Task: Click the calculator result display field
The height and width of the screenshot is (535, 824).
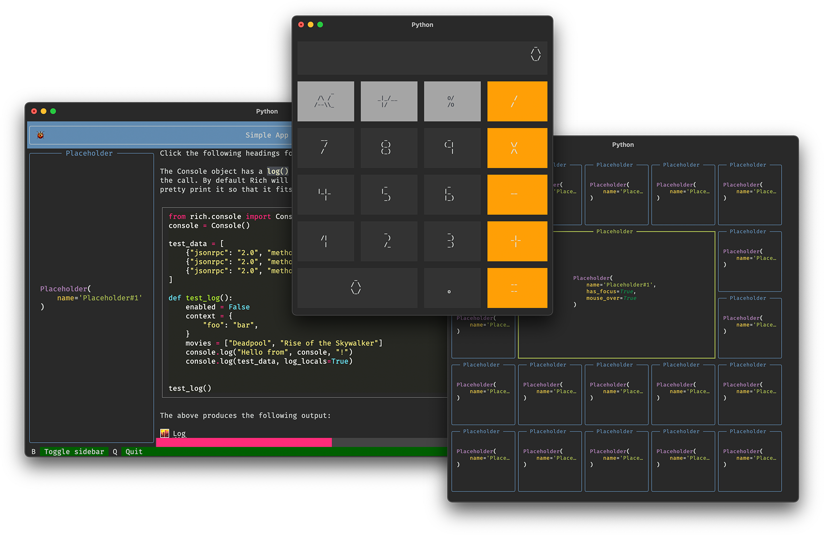Action: [x=422, y=58]
